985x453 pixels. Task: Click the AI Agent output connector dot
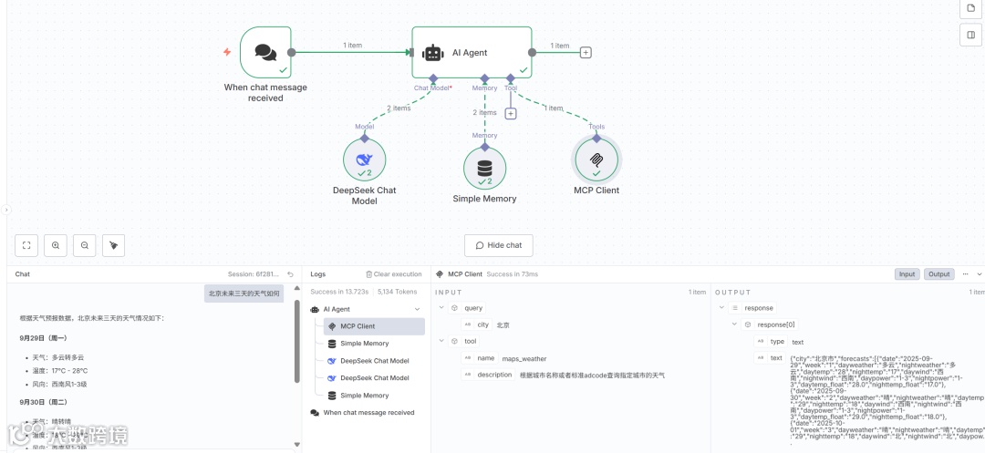point(532,53)
